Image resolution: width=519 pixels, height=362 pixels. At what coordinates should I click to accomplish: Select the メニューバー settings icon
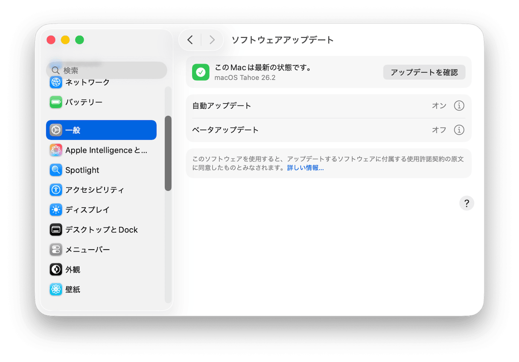[x=56, y=249]
